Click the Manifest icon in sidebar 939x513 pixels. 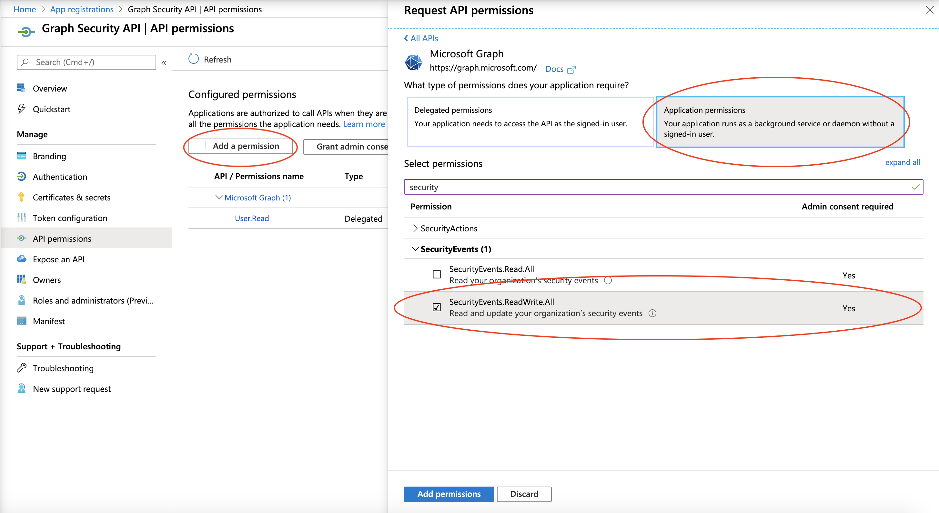click(21, 321)
